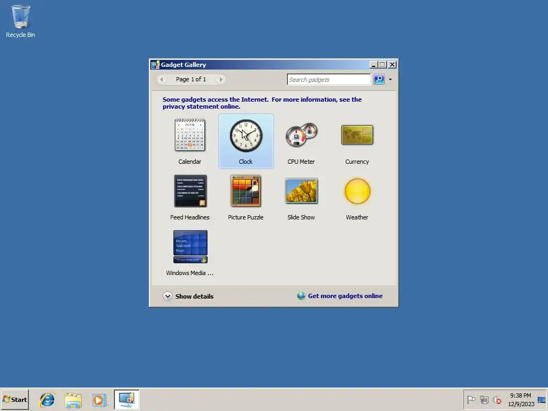The image size is (548, 411).
Task: Click the Calendar label text
Action: (190, 162)
